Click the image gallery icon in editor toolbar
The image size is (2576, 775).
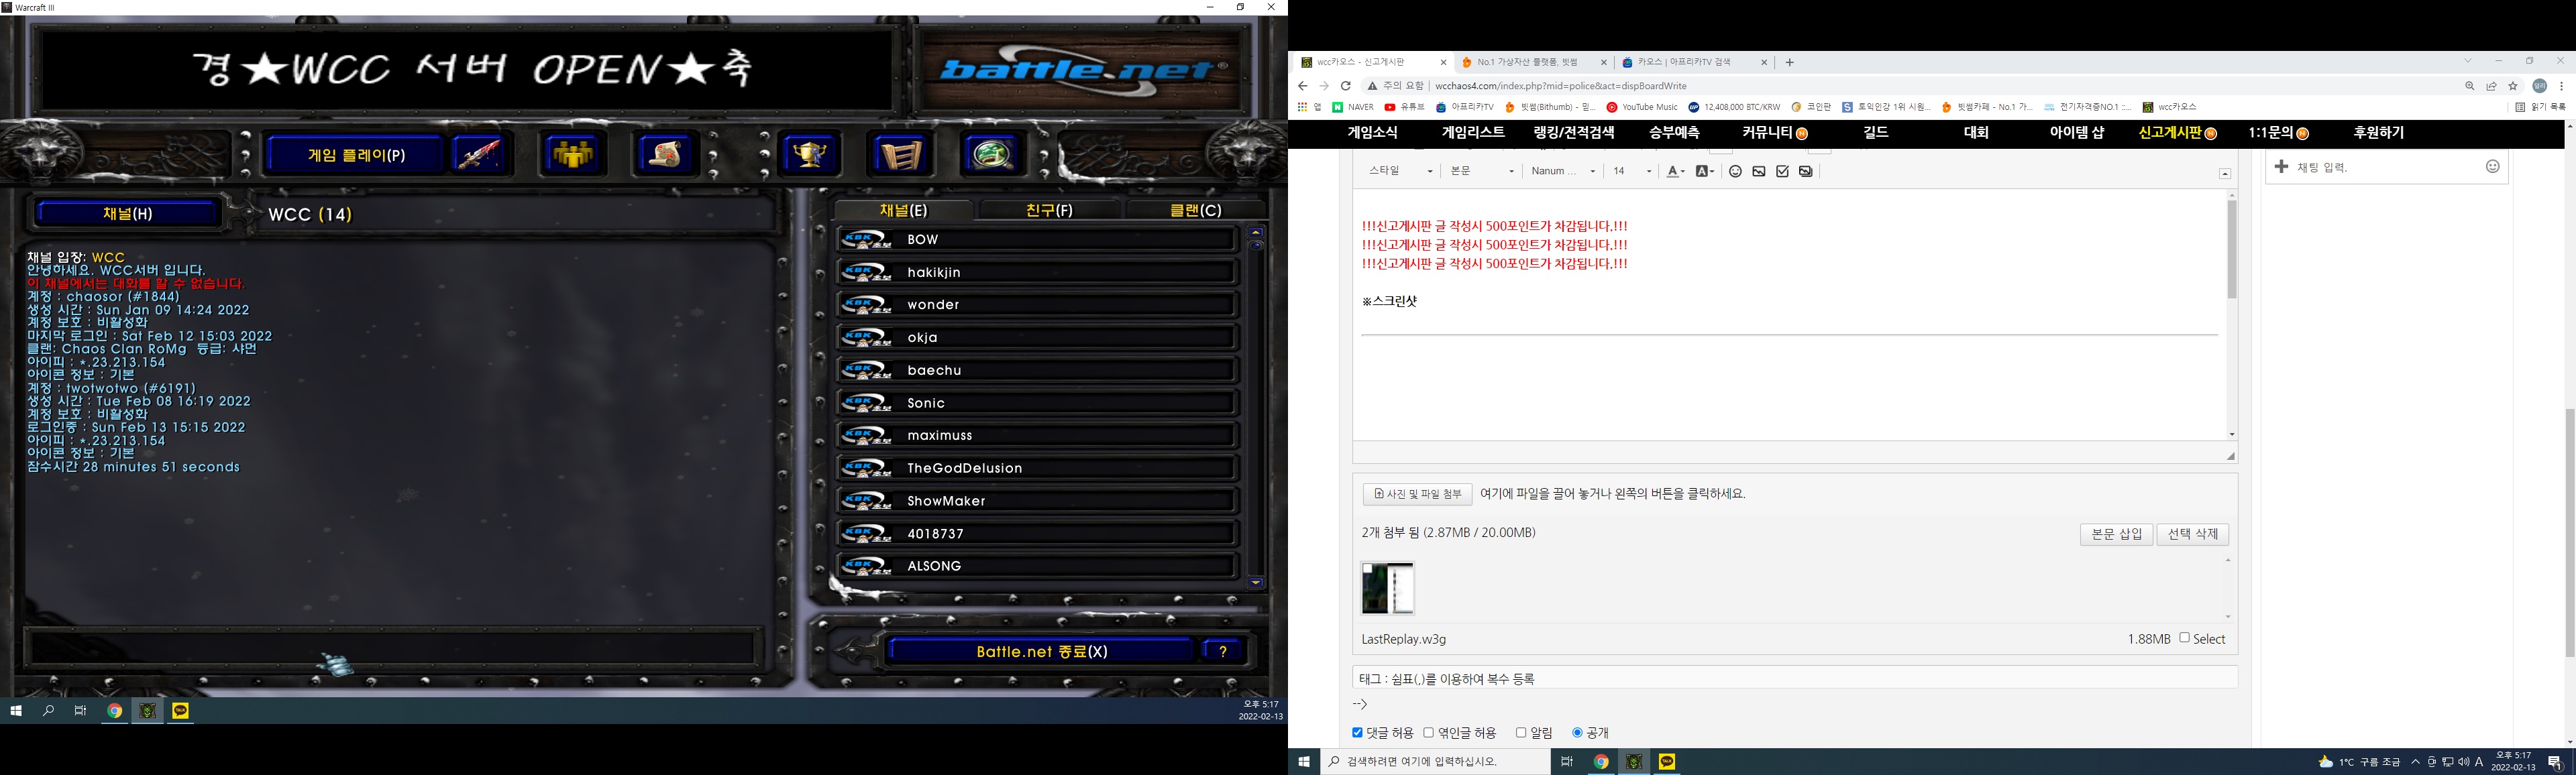click(1806, 171)
